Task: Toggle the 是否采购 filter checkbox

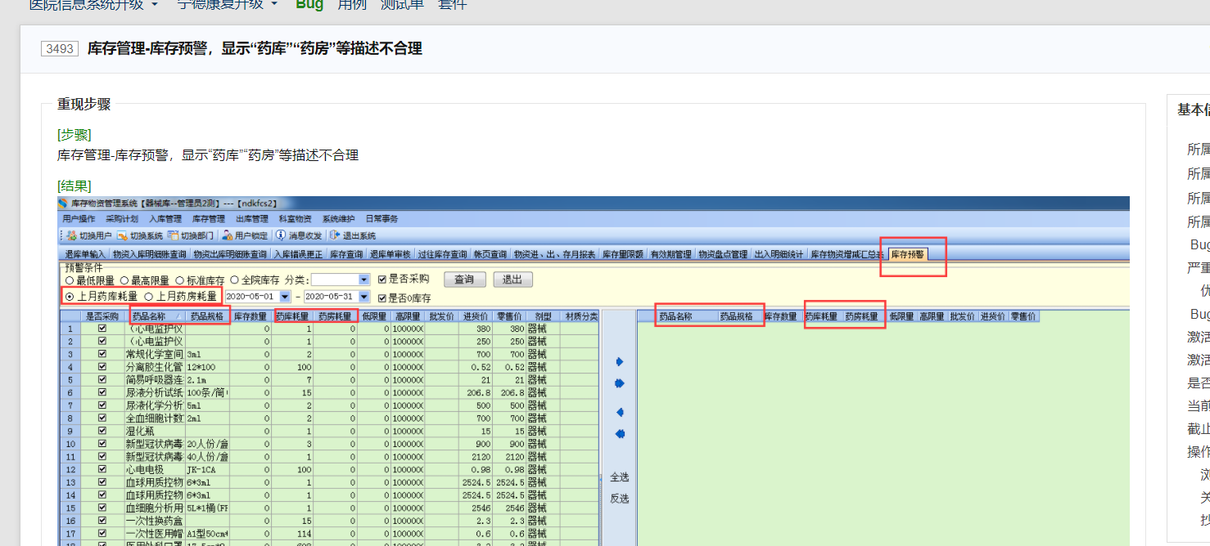Action: tap(382, 280)
